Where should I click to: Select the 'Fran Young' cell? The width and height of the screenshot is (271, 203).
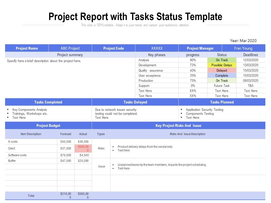click(243, 48)
